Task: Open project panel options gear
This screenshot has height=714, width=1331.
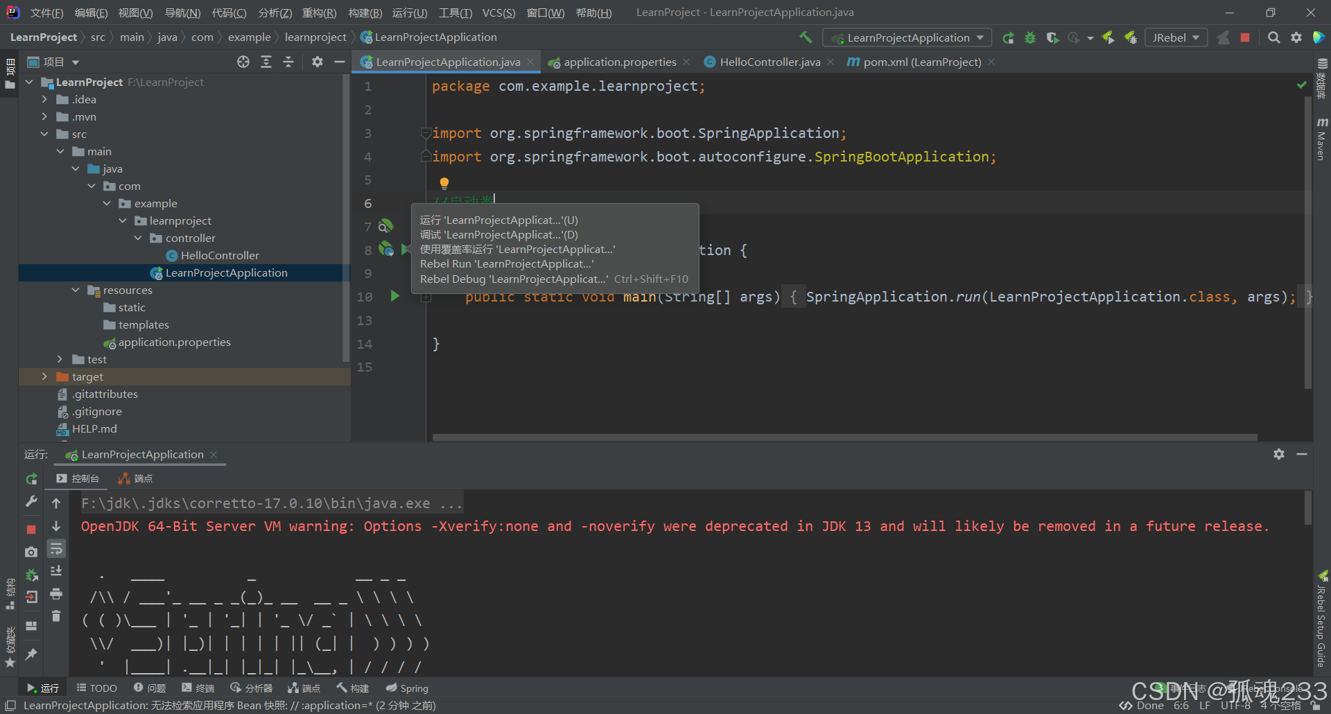Action: [317, 62]
